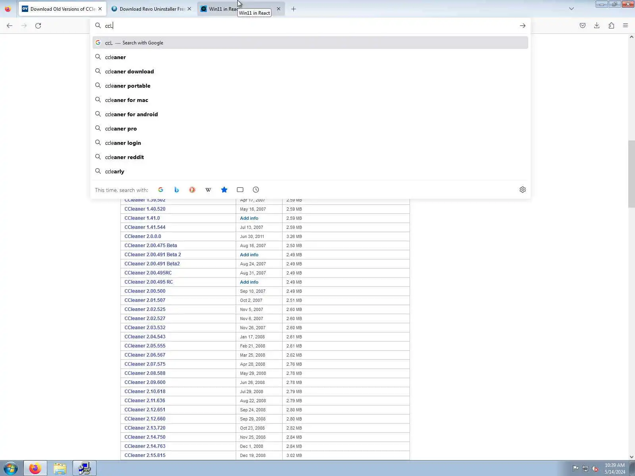Search in History this time

pos(256,190)
